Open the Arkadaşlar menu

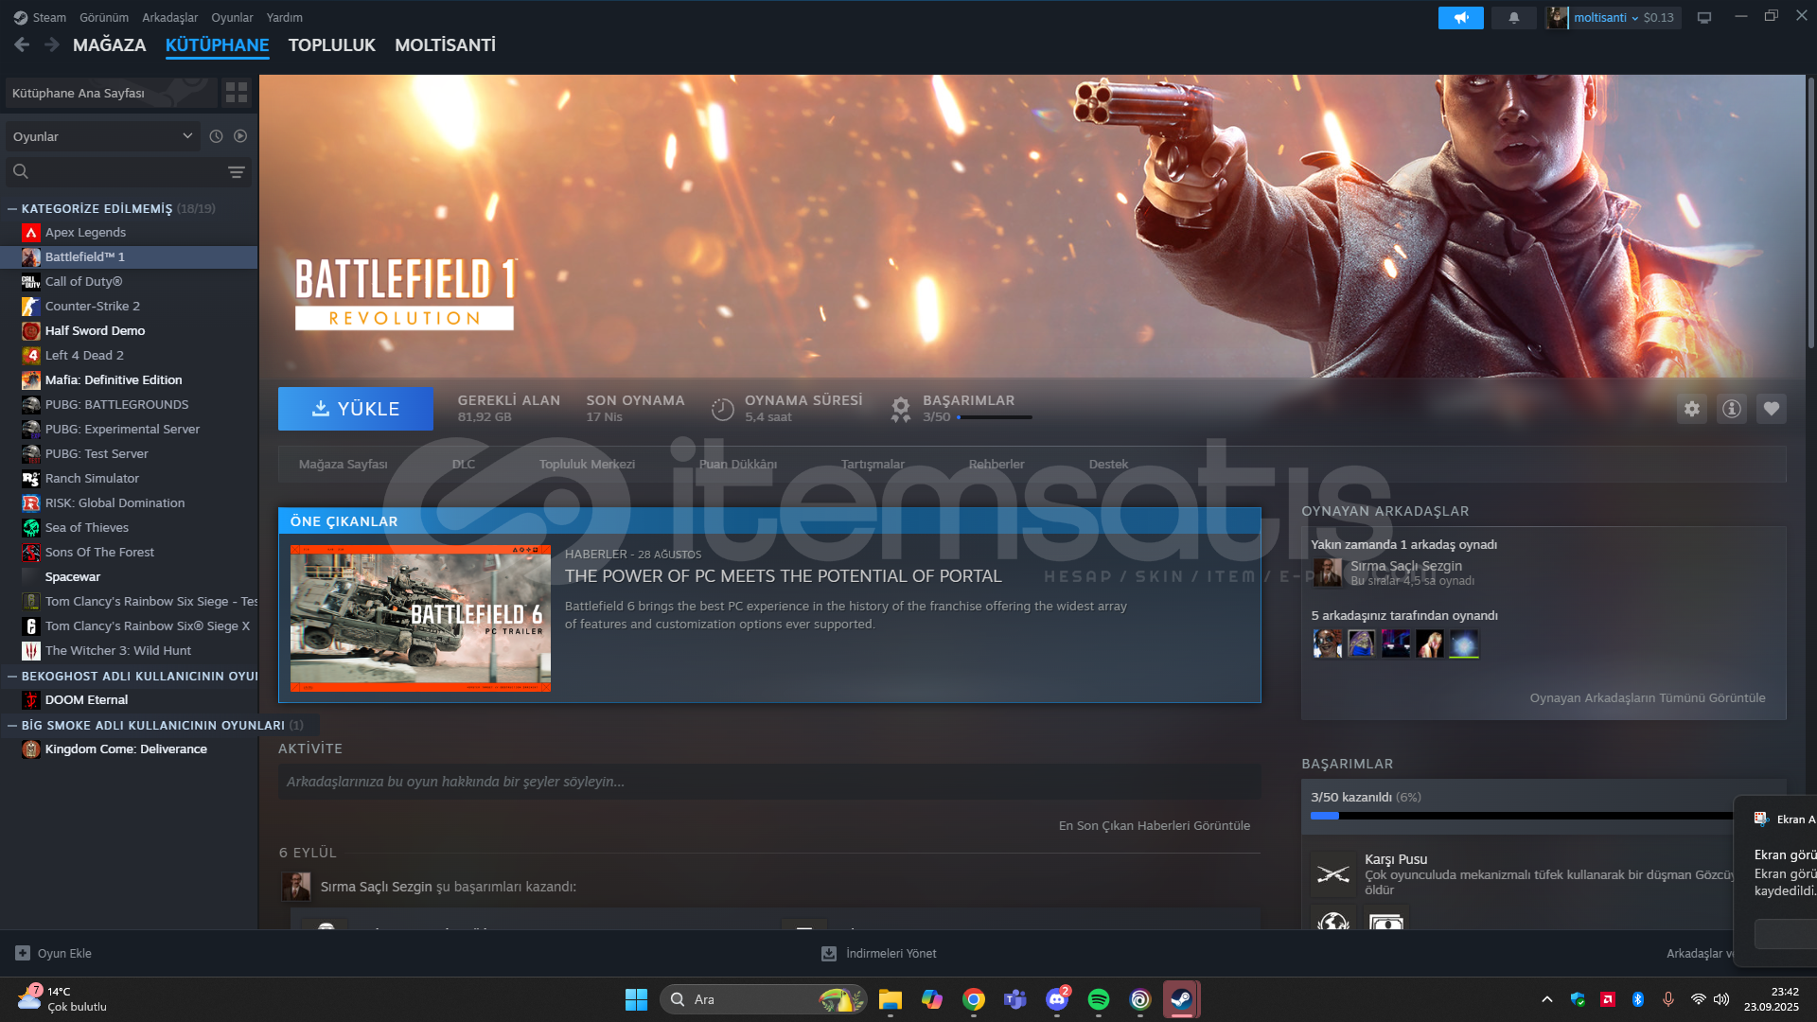[x=170, y=17]
